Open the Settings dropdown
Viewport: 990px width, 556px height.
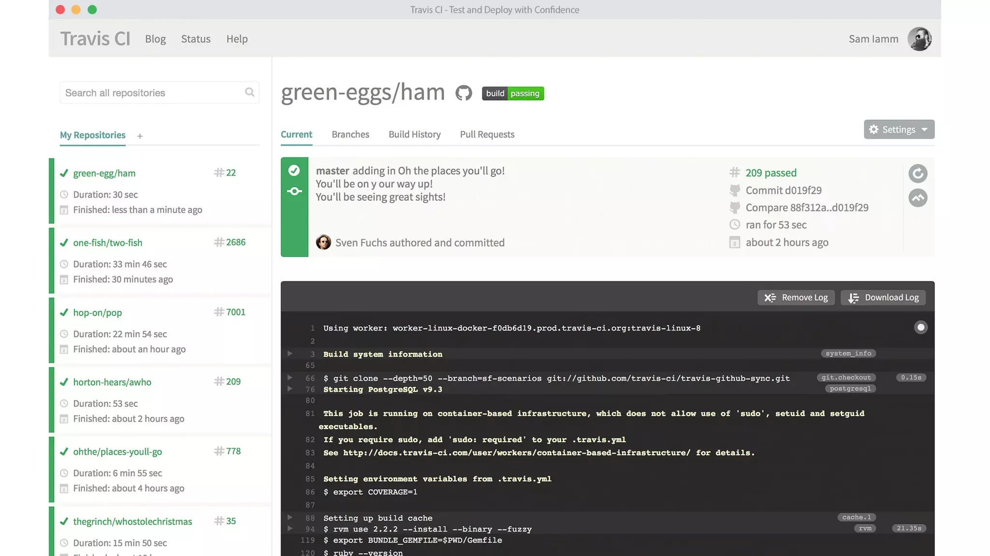pos(899,129)
